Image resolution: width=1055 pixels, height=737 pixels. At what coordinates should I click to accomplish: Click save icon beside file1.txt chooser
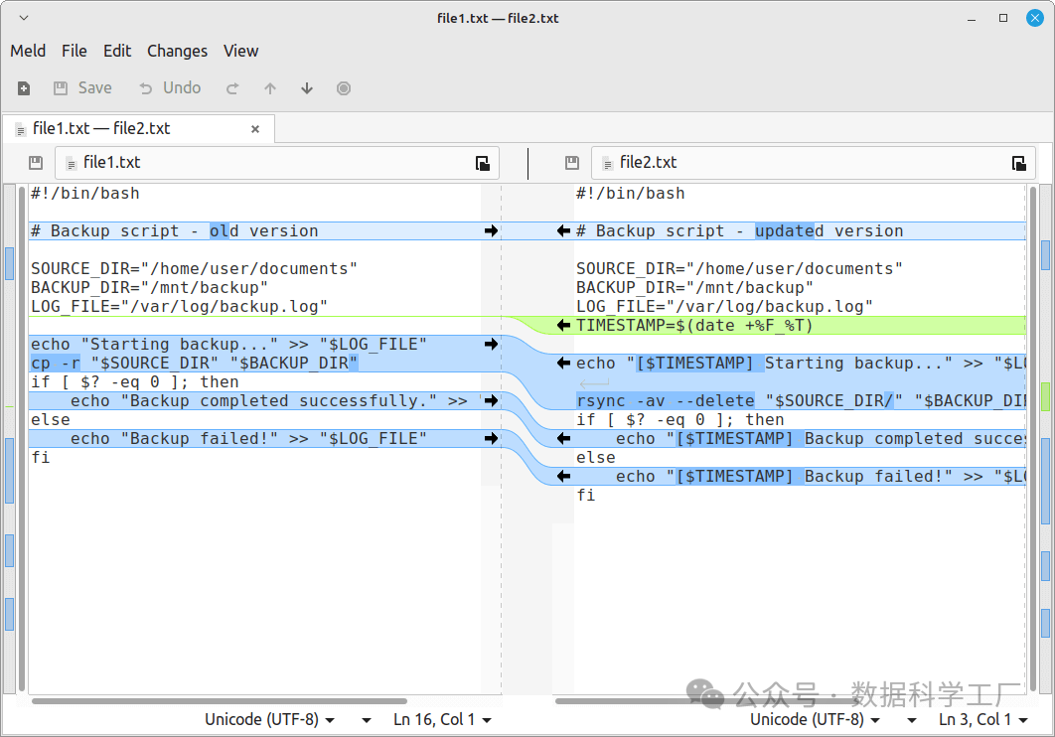[36, 163]
